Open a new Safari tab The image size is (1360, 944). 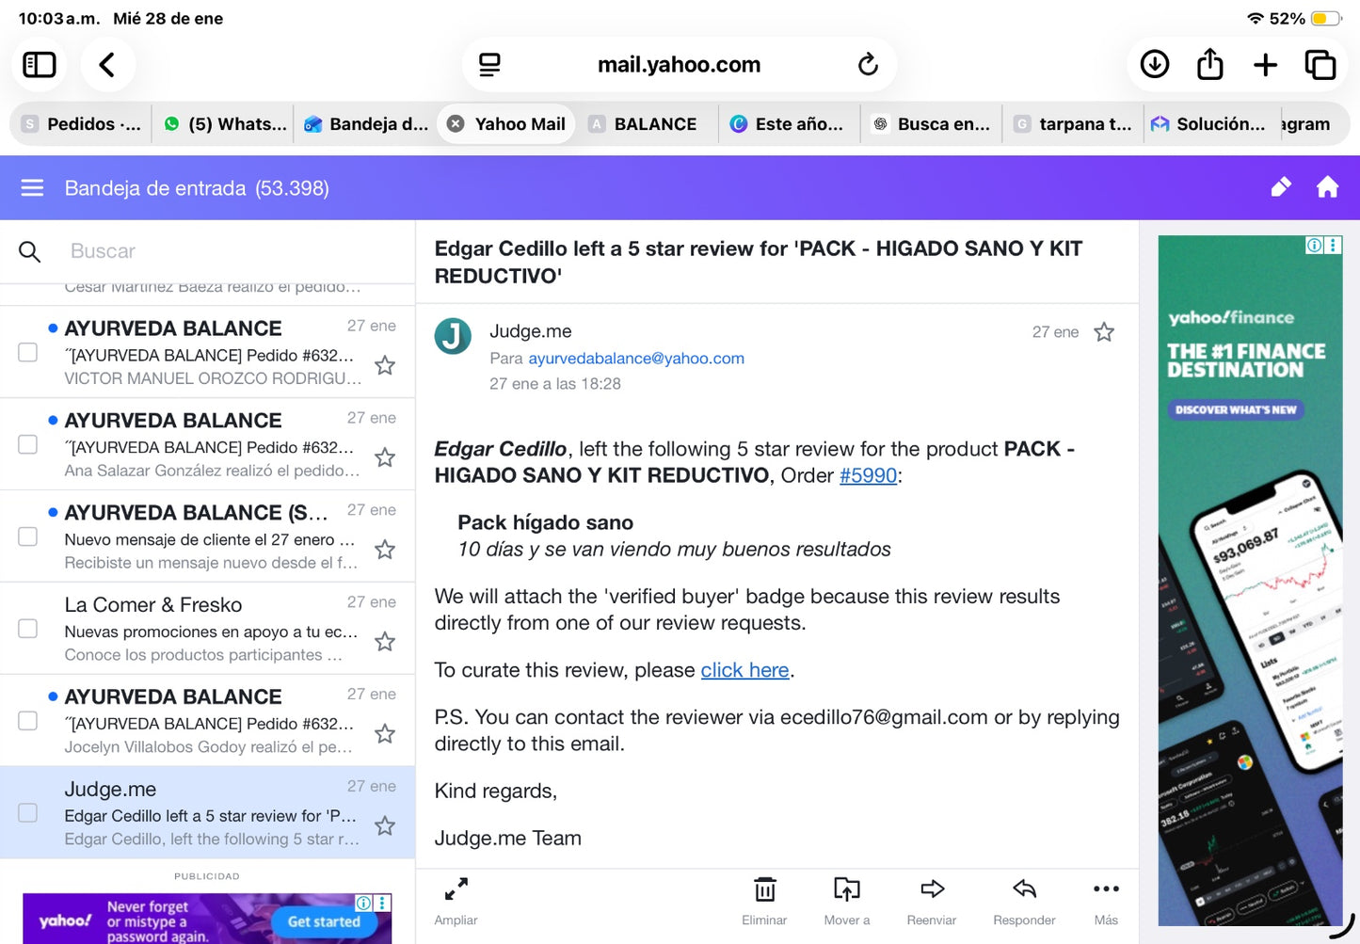[1266, 64]
